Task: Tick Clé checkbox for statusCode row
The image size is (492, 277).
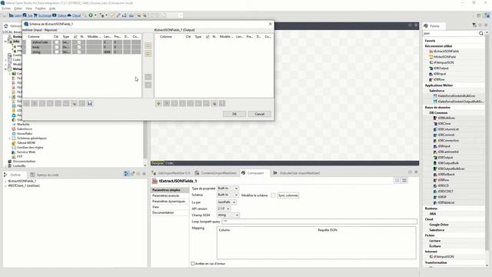Action: point(56,42)
